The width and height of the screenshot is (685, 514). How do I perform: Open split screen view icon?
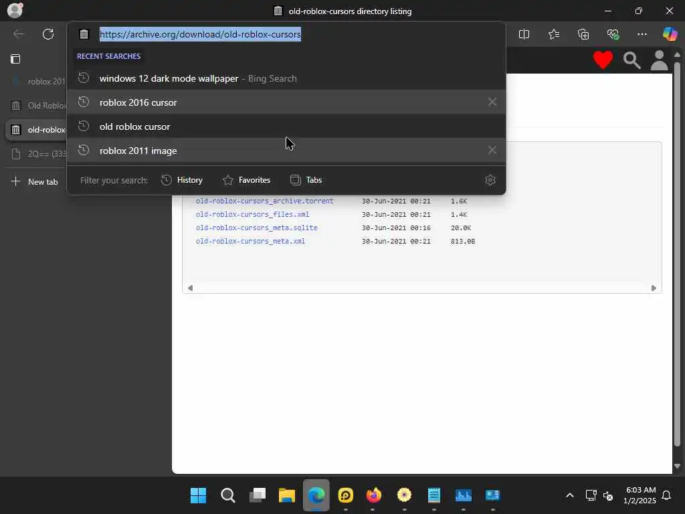[x=524, y=34]
